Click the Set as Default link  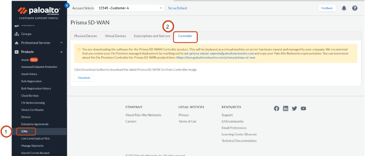[x=177, y=8]
